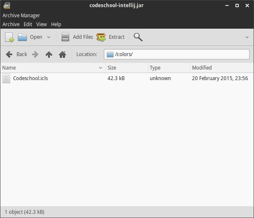Maximize the Archive Manager window
Screen dimensions: 254x218
tap(237, 5)
